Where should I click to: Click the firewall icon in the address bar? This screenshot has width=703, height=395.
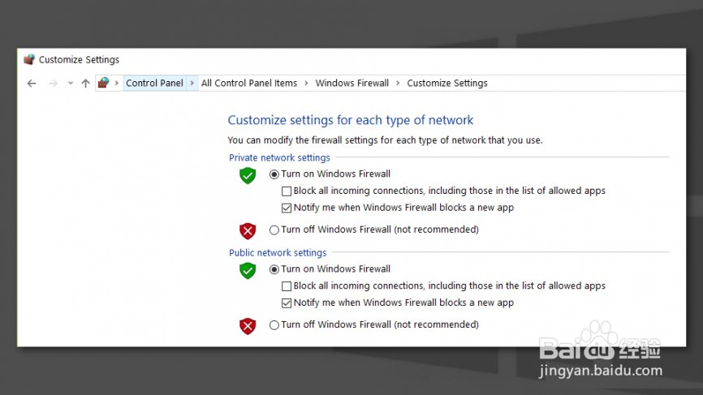click(103, 83)
